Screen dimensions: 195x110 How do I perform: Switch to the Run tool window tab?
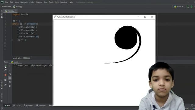[7, 105]
